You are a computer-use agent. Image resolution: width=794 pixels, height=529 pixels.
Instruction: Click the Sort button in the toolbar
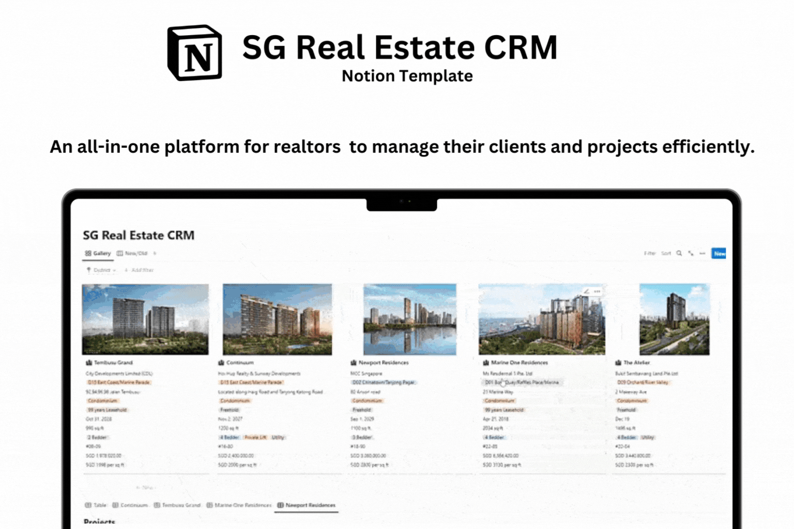pos(666,253)
